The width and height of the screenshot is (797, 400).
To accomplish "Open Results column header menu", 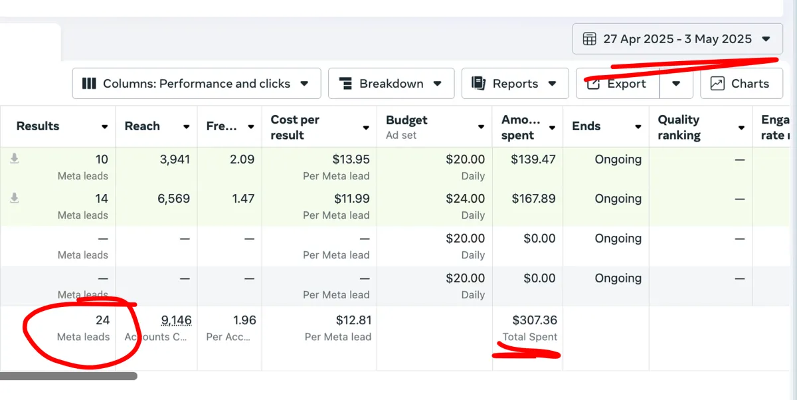I will (105, 127).
